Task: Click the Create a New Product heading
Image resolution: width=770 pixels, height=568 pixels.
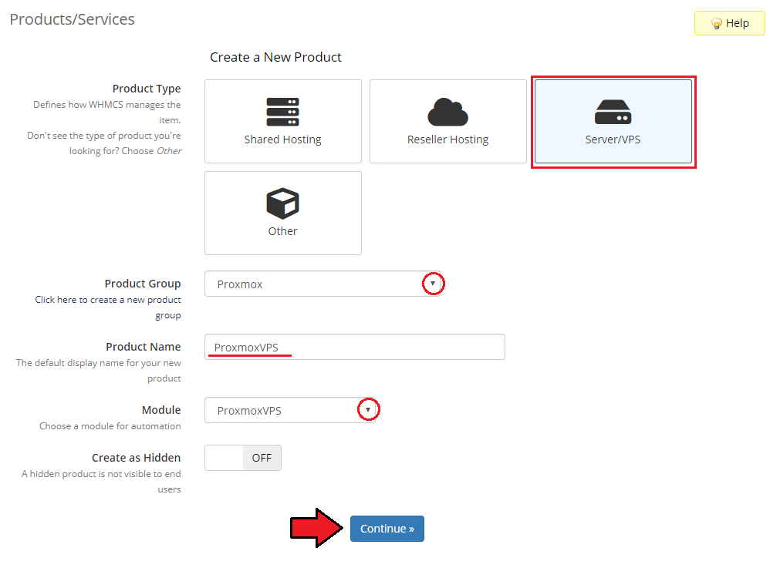Action: click(275, 57)
